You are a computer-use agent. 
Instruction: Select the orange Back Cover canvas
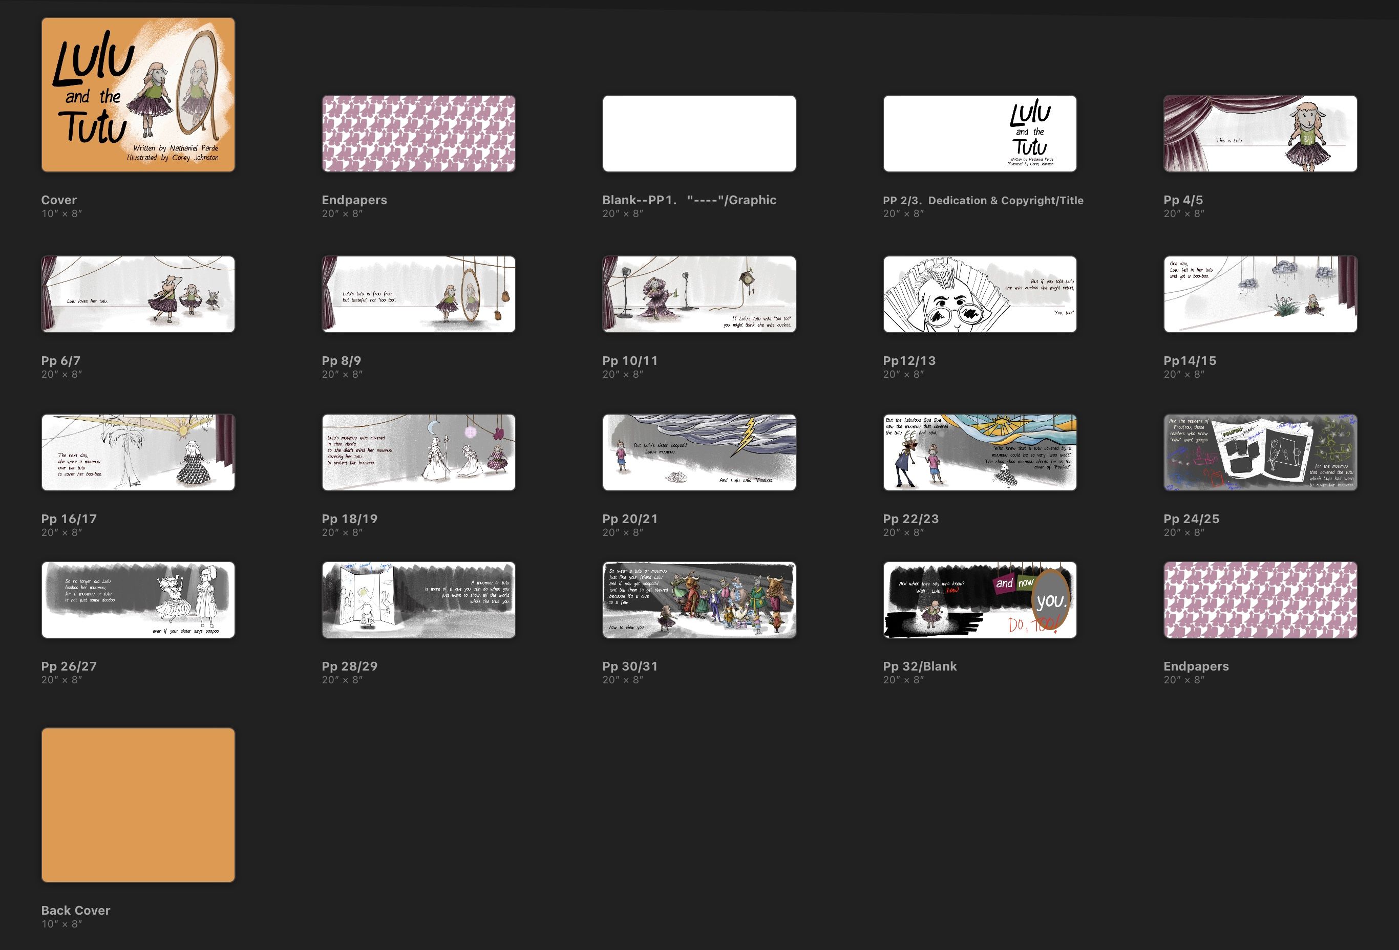coord(138,805)
